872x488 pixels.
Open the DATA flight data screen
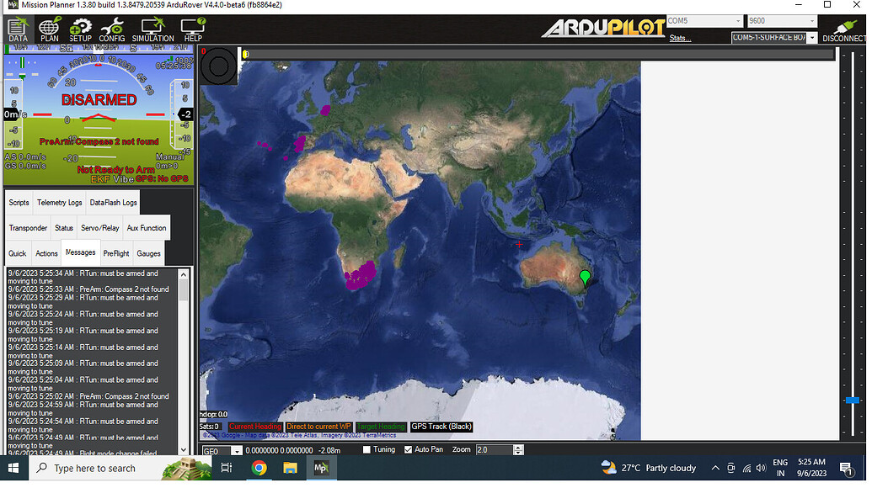[x=18, y=29]
